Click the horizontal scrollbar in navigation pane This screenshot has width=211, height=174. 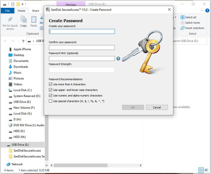tap(79, 166)
